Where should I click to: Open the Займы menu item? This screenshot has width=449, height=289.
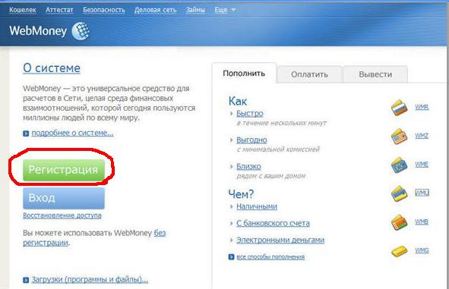point(195,10)
